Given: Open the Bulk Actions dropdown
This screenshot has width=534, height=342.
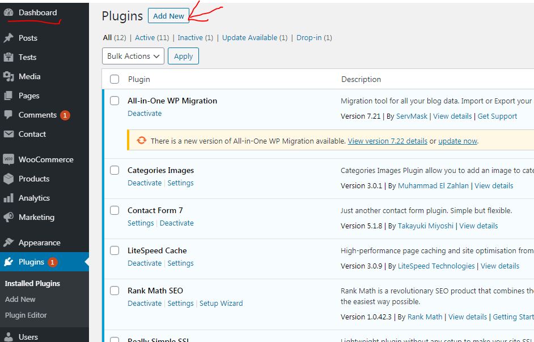Looking at the screenshot, I should coord(133,56).
